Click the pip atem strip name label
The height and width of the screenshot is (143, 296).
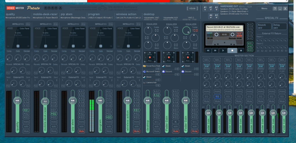(x=67, y=14)
